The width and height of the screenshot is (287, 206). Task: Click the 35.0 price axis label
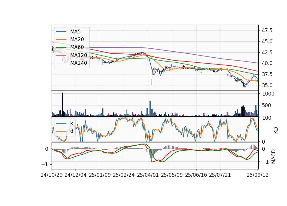tap(267, 85)
